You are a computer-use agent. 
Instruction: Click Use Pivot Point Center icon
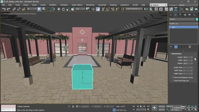[x=88, y=9]
